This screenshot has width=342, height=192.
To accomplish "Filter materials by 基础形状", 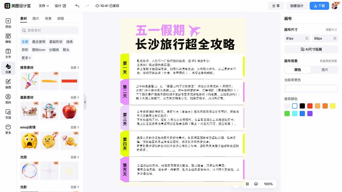I will (x=56, y=41).
